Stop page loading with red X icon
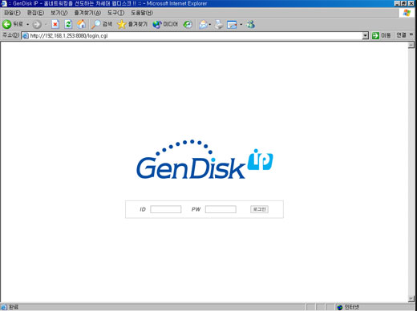This screenshot has width=417, height=311. 55,24
